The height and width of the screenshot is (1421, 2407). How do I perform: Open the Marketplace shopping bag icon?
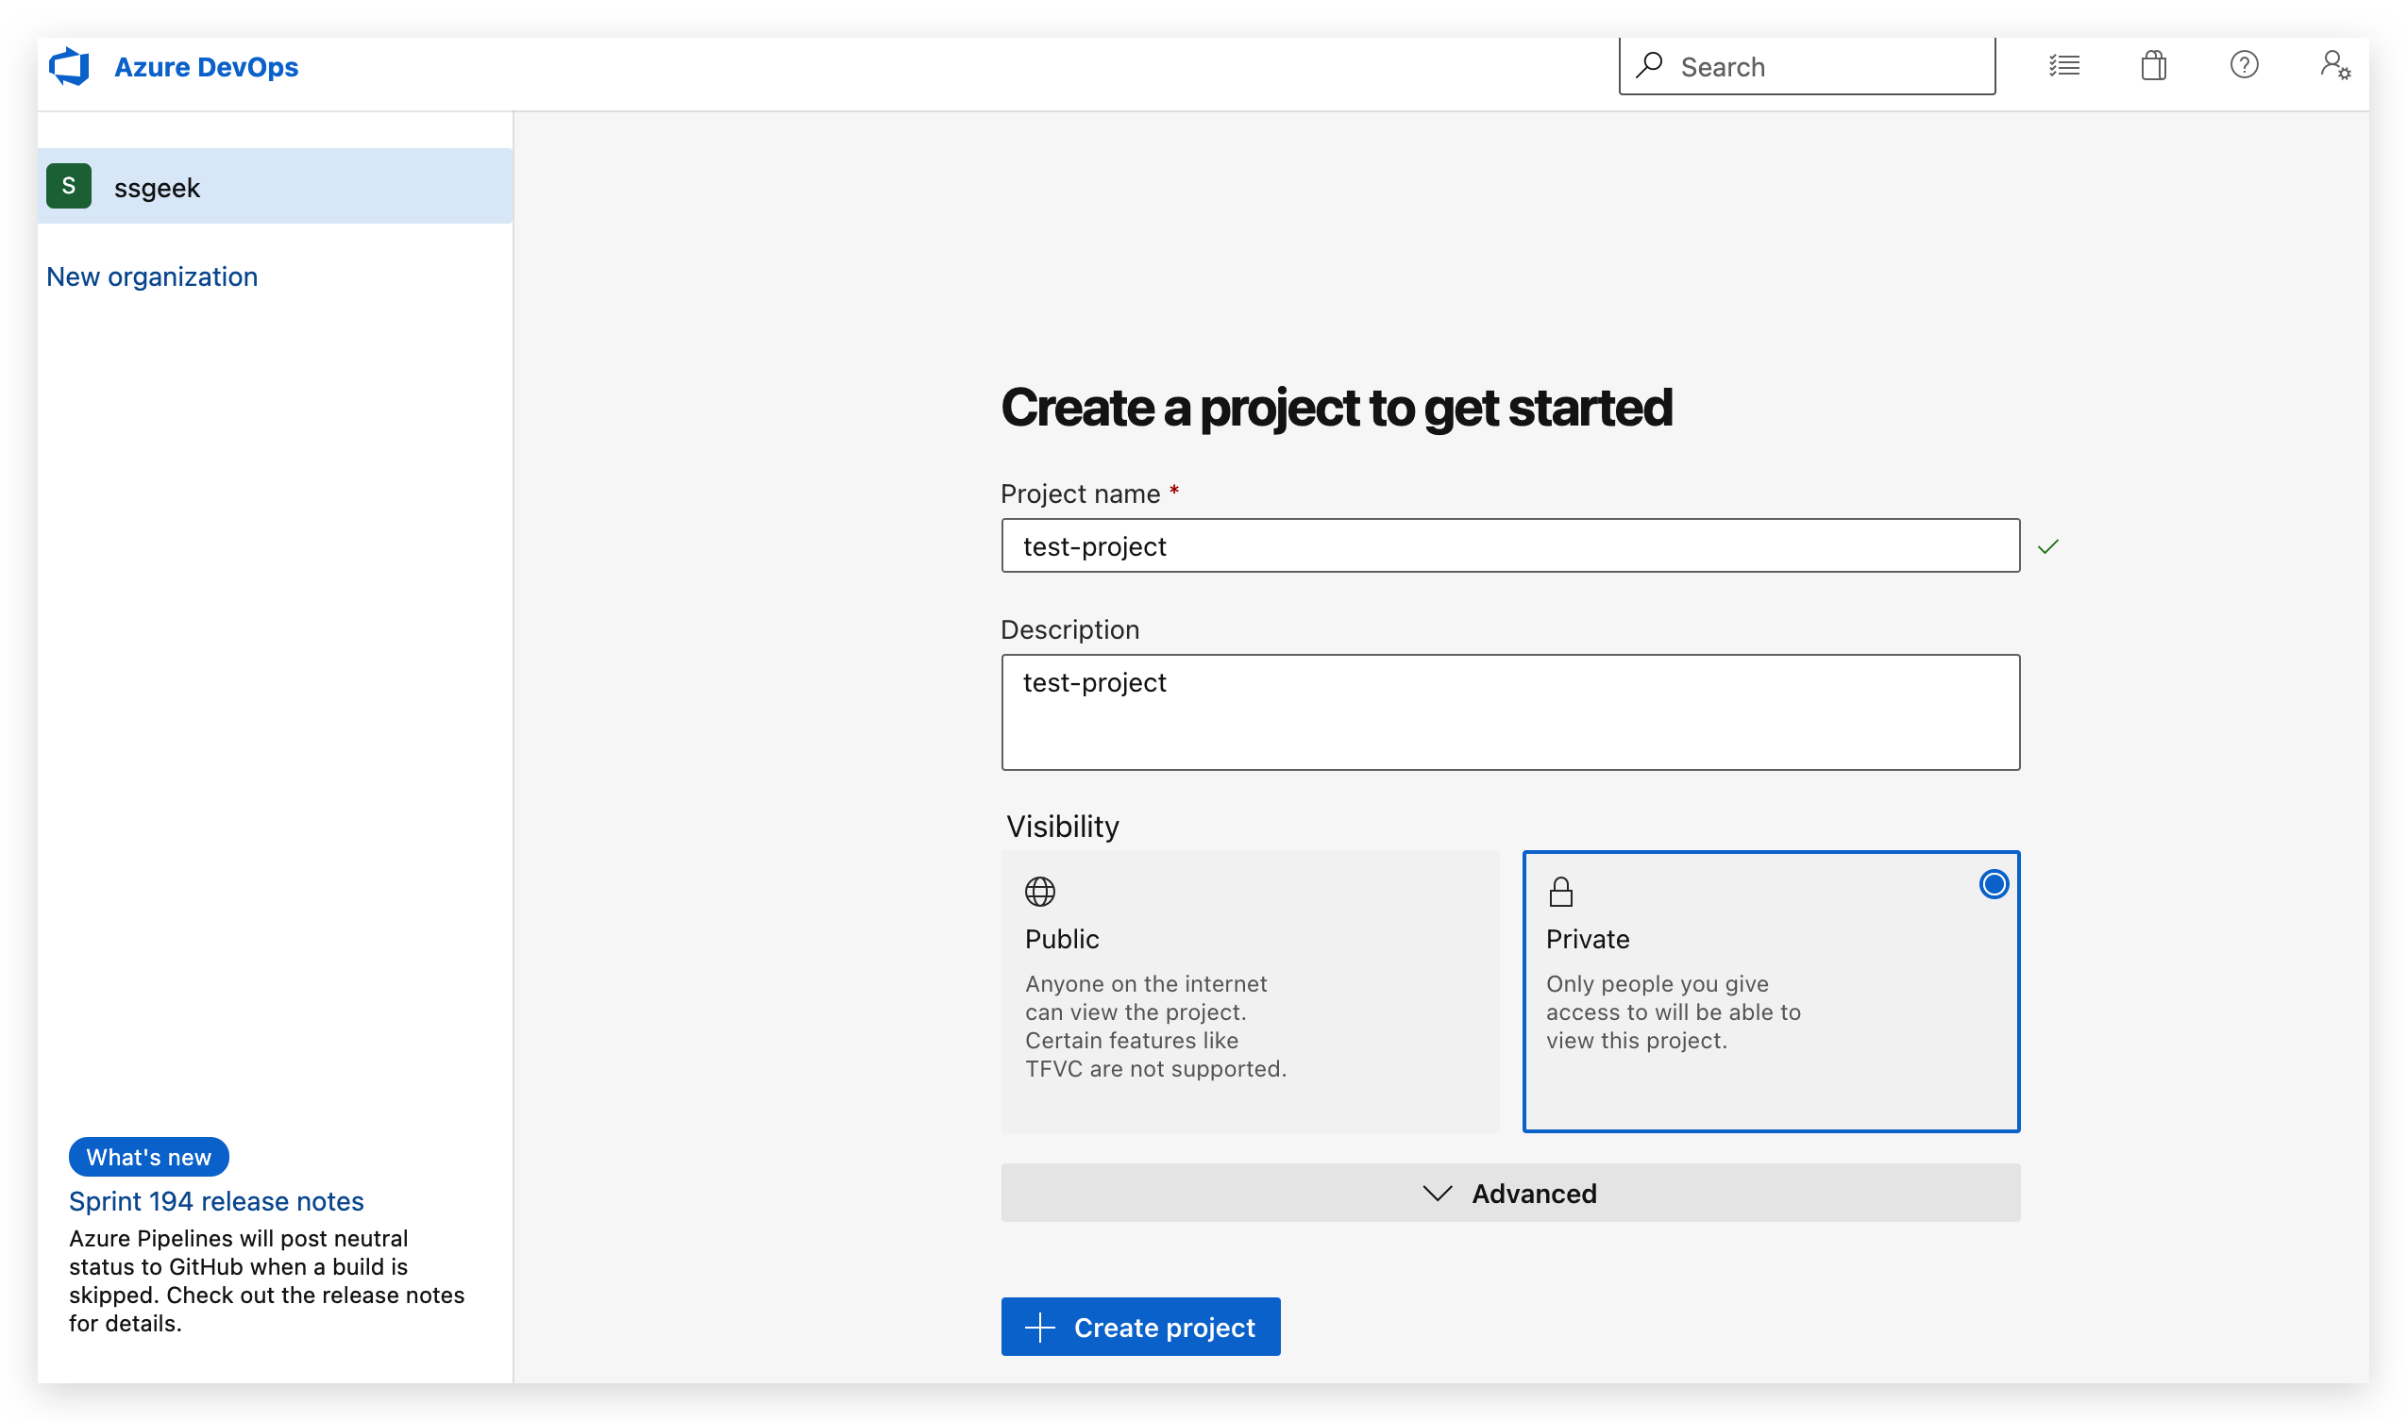pyautogui.click(x=2153, y=66)
